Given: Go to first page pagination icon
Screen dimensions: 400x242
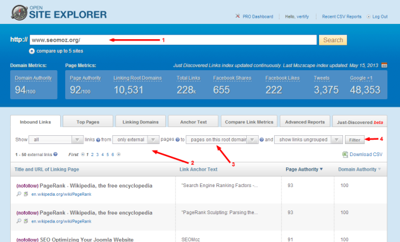Looking at the screenshot, I should [83, 154].
